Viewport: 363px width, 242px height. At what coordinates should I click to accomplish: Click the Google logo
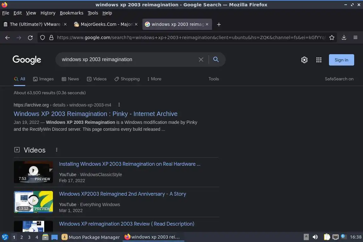[x=27, y=60]
